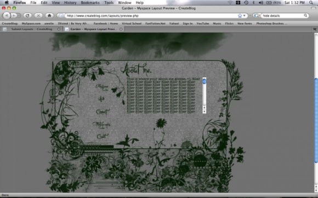Click the About me box scroll-up arrow
Image resolution: width=318 pixels, height=198 pixels.
coord(204,108)
